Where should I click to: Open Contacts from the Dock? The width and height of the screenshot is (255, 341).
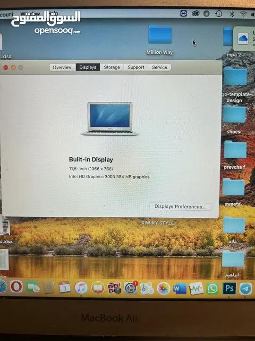click(x=49, y=287)
